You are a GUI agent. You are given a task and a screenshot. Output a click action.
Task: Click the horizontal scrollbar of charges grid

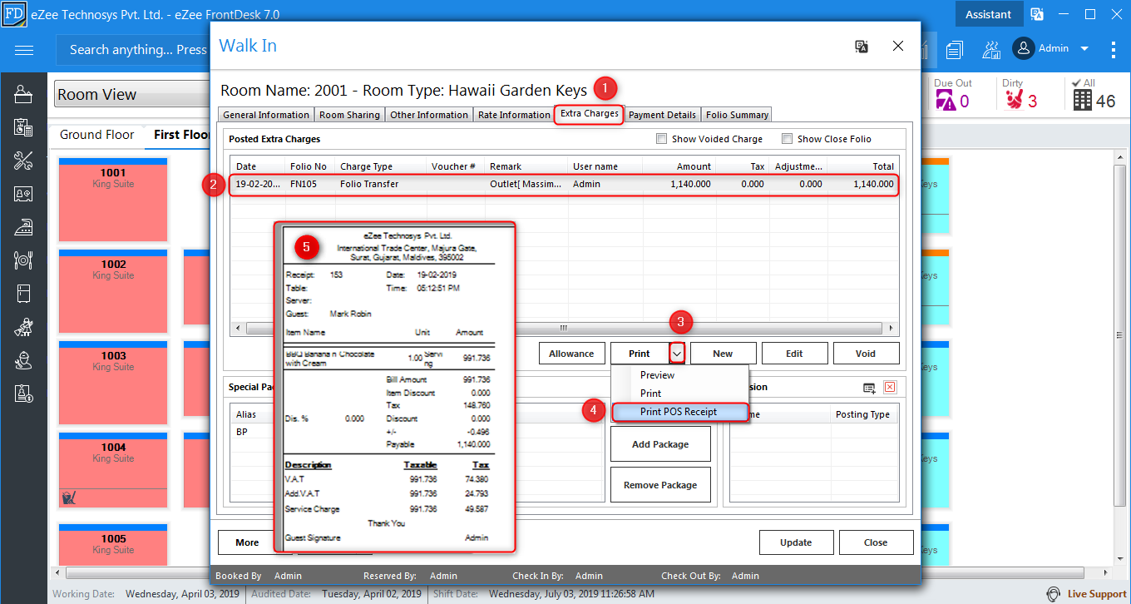564,328
